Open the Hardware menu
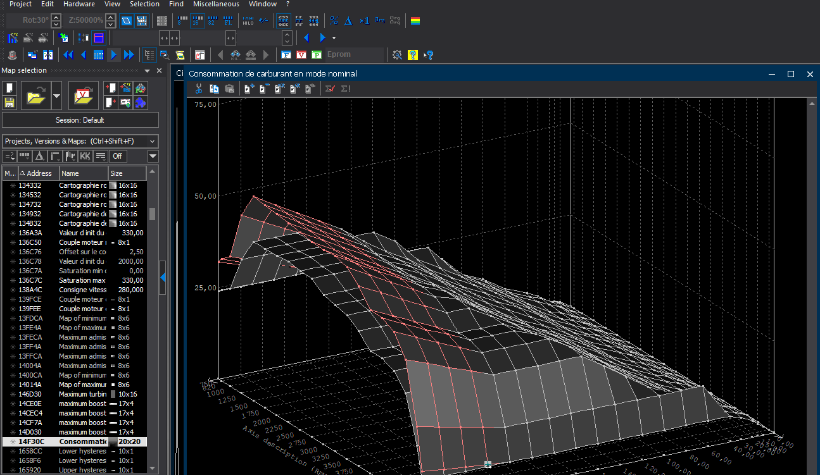The height and width of the screenshot is (475, 820). click(x=79, y=4)
